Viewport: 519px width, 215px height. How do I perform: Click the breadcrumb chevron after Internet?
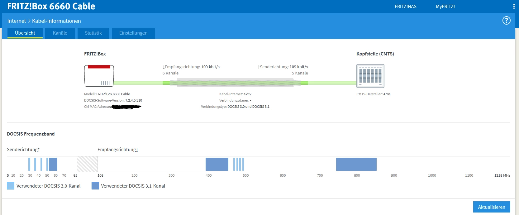point(29,21)
